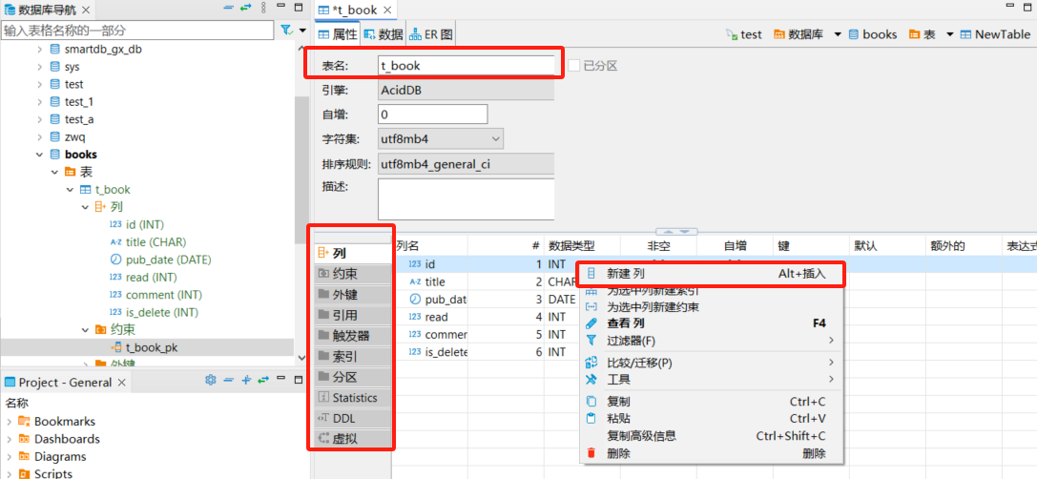
Task: Open the 字符集 utf8mb4 dropdown
Action: click(x=440, y=138)
